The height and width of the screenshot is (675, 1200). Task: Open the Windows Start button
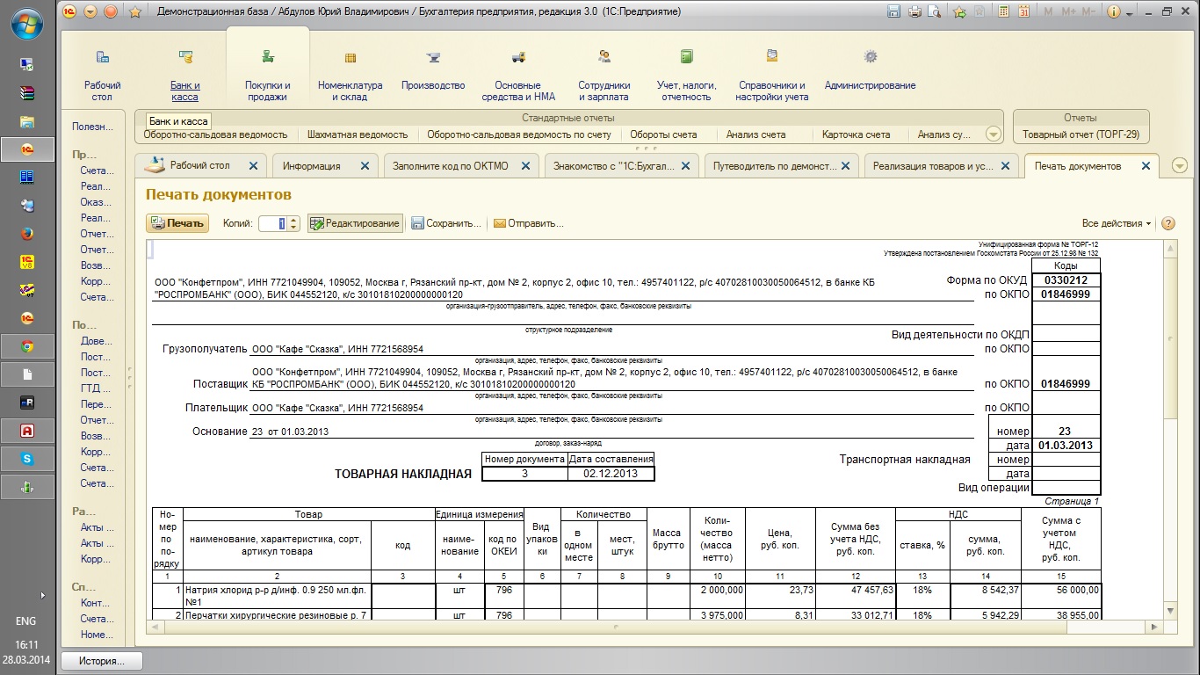coord(27,23)
